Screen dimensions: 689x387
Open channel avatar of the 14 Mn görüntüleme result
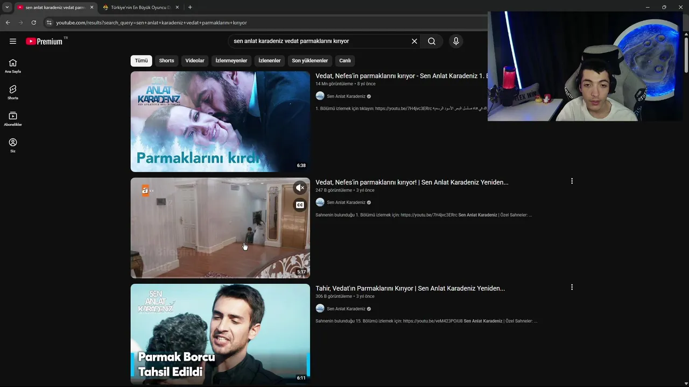pyautogui.click(x=320, y=96)
